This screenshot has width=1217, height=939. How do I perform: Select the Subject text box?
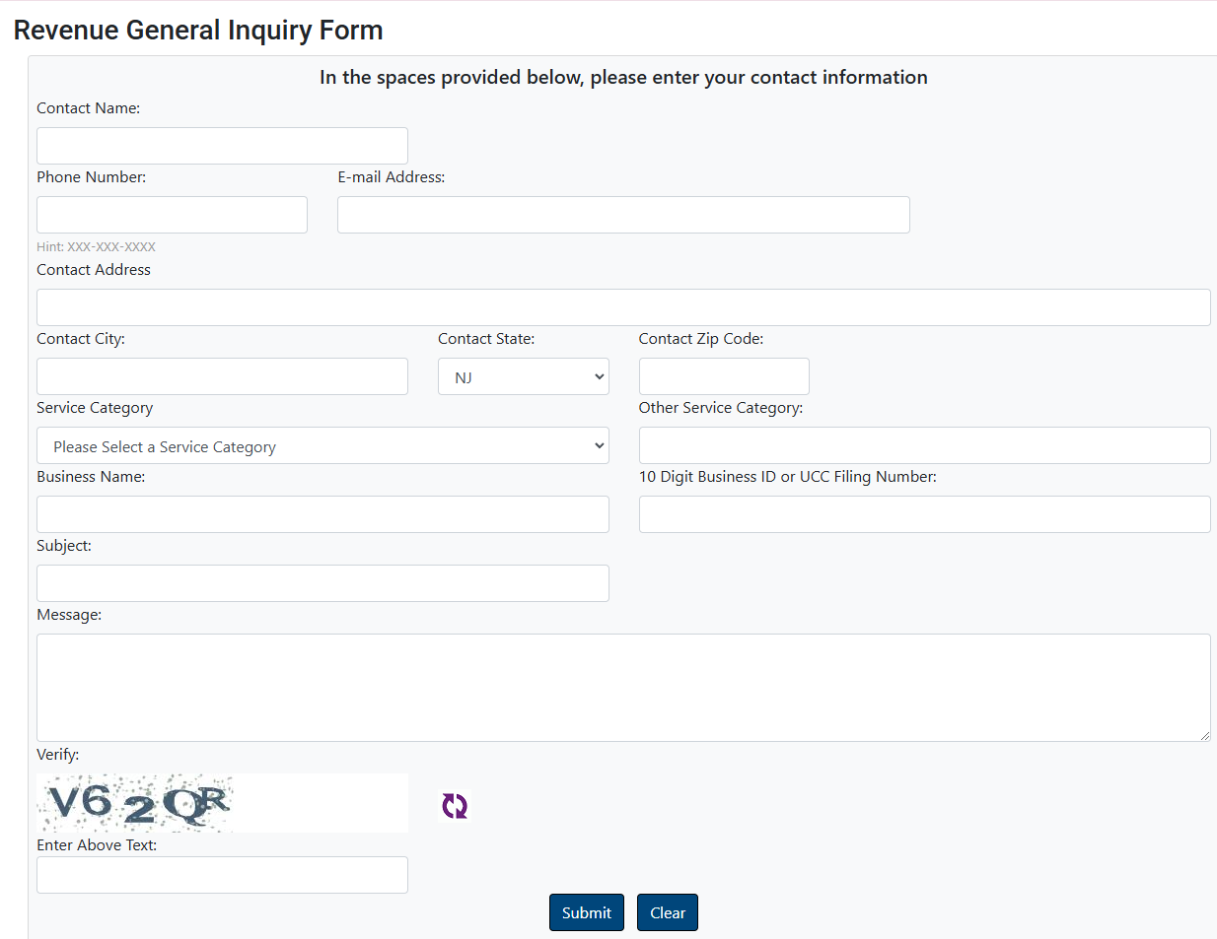(x=322, y=583)
